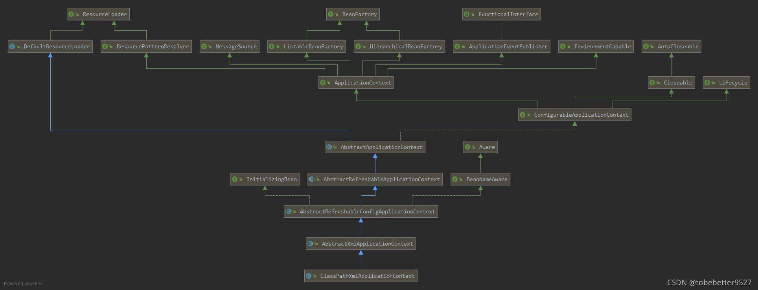Click the interface icon on ListableBeanFactory
Viewport: 758px width, 290px height.
tap(272, 46)
